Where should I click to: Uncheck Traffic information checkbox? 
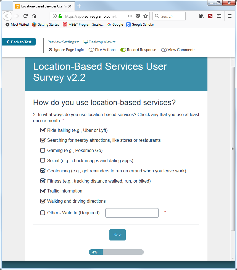pyautogui.click(x=43, y=191)
